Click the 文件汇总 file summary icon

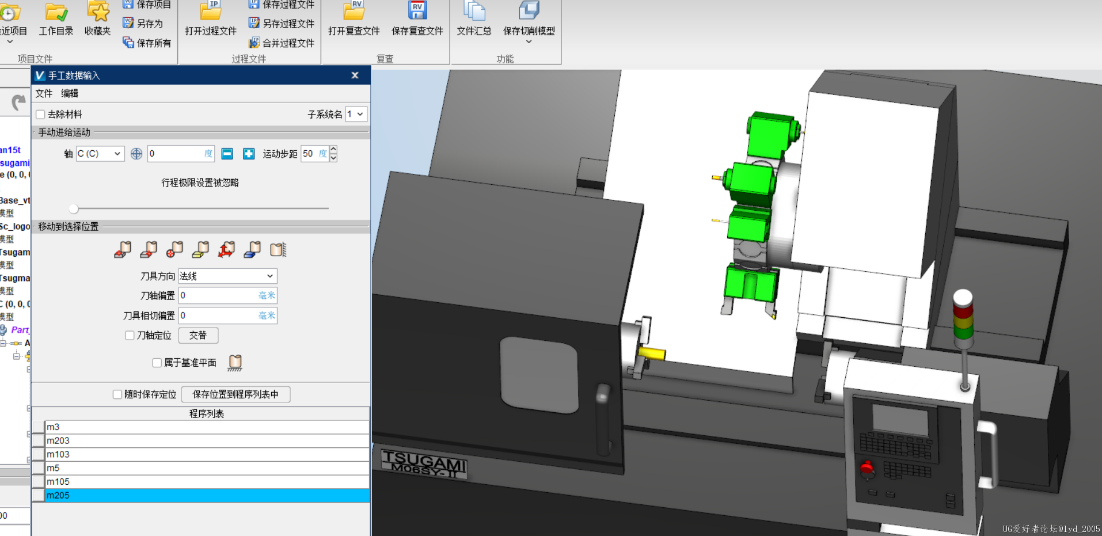pyautogui.click(x=474, y=19)
